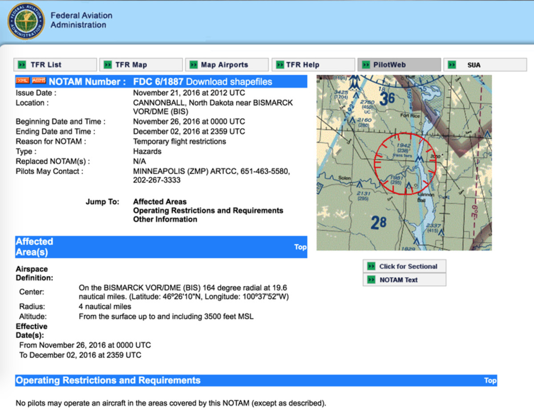Open the SUA tab
Viewport: 534px width, 418px height.
pyautogui.click(x=485, y=65)
